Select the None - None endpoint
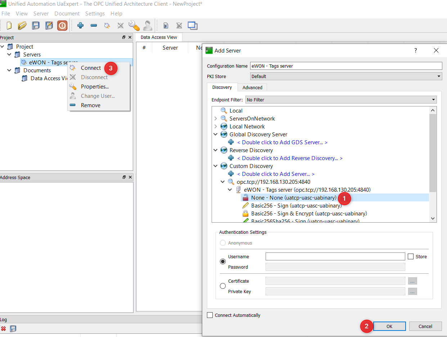This screenshot has width=447, height=337. pyautogui.click(x=294, y=198)
